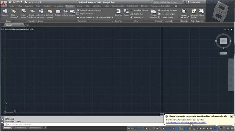
Task: Open Aplicaciones destacadas tab
Action: (x=160, y=6)
